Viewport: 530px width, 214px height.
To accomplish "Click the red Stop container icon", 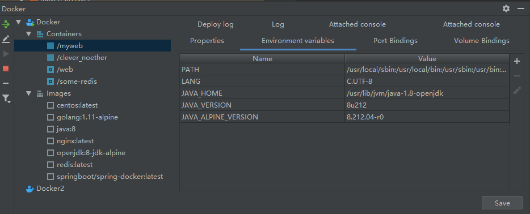I will click(6, 69).
